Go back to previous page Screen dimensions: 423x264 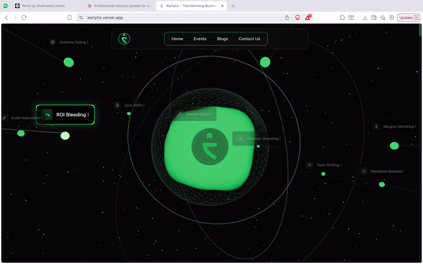7,18
